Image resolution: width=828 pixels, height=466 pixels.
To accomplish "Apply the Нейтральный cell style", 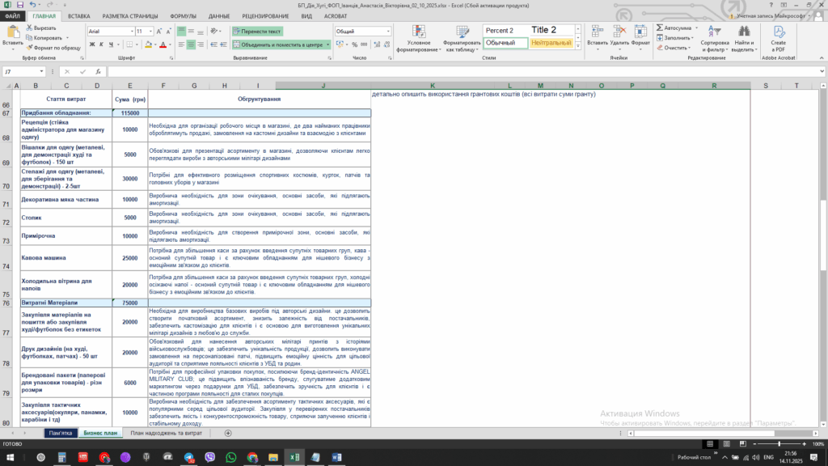I will [x=551, y=43].
